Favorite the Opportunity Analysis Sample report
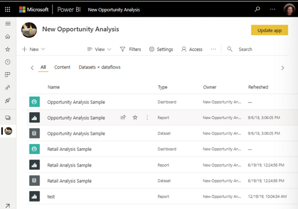Screen dimensions: 298x209 tap(135, 117)
